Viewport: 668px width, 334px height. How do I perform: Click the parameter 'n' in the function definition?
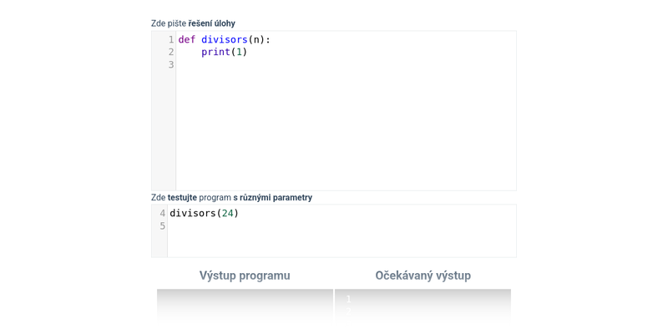click(256, 39)
